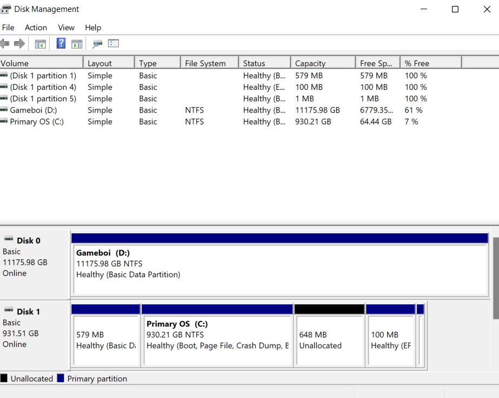This screenshot has height=398, width=499.
Task: Click the Forward arrow toolbar icon
Action: [x=19, y=43]
